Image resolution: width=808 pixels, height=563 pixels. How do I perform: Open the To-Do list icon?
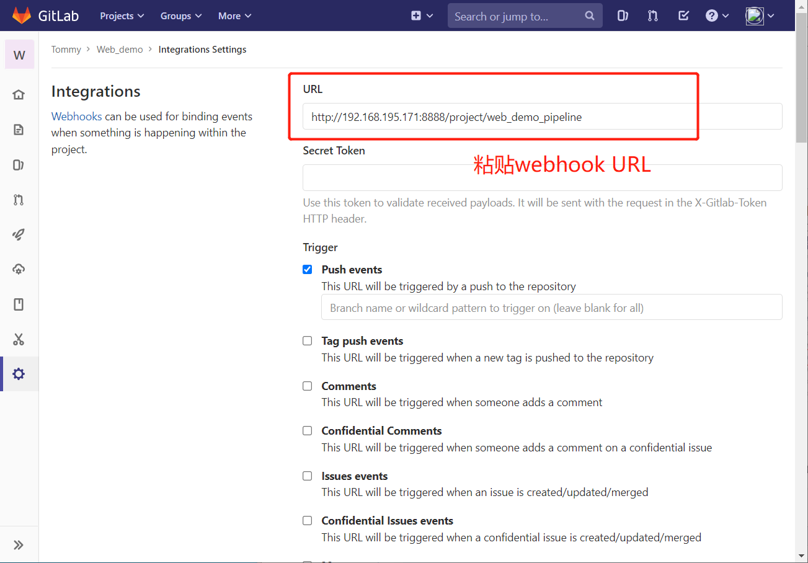(x=683, y=16)
